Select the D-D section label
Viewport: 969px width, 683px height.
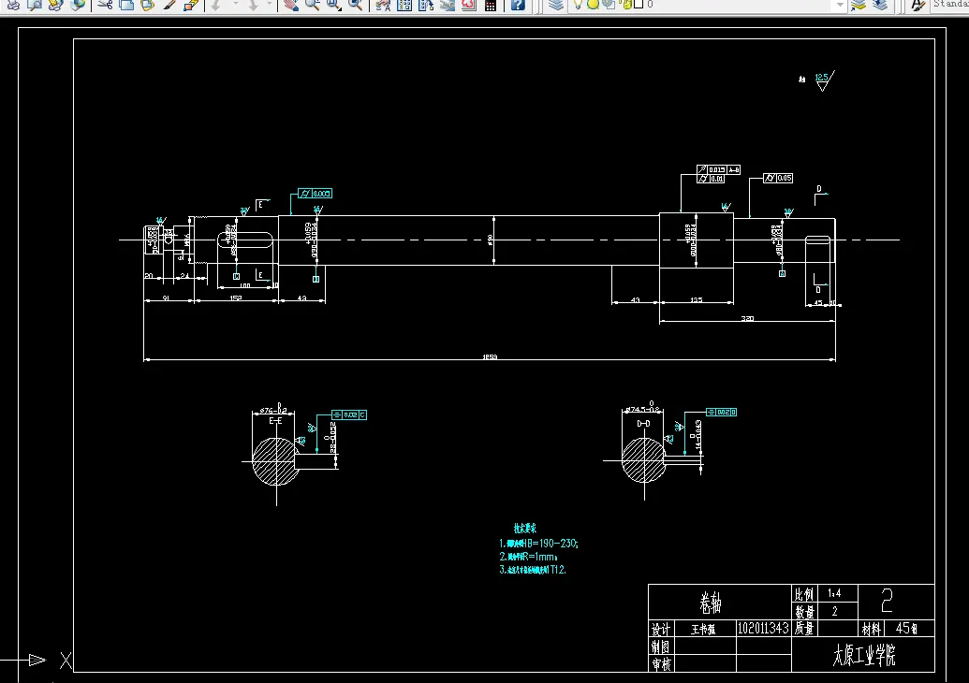pyautogui.click(x=643, y=424)
